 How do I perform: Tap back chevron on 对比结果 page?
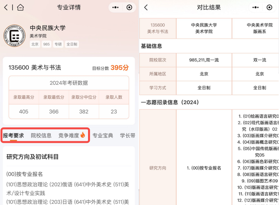coord(146,7)
